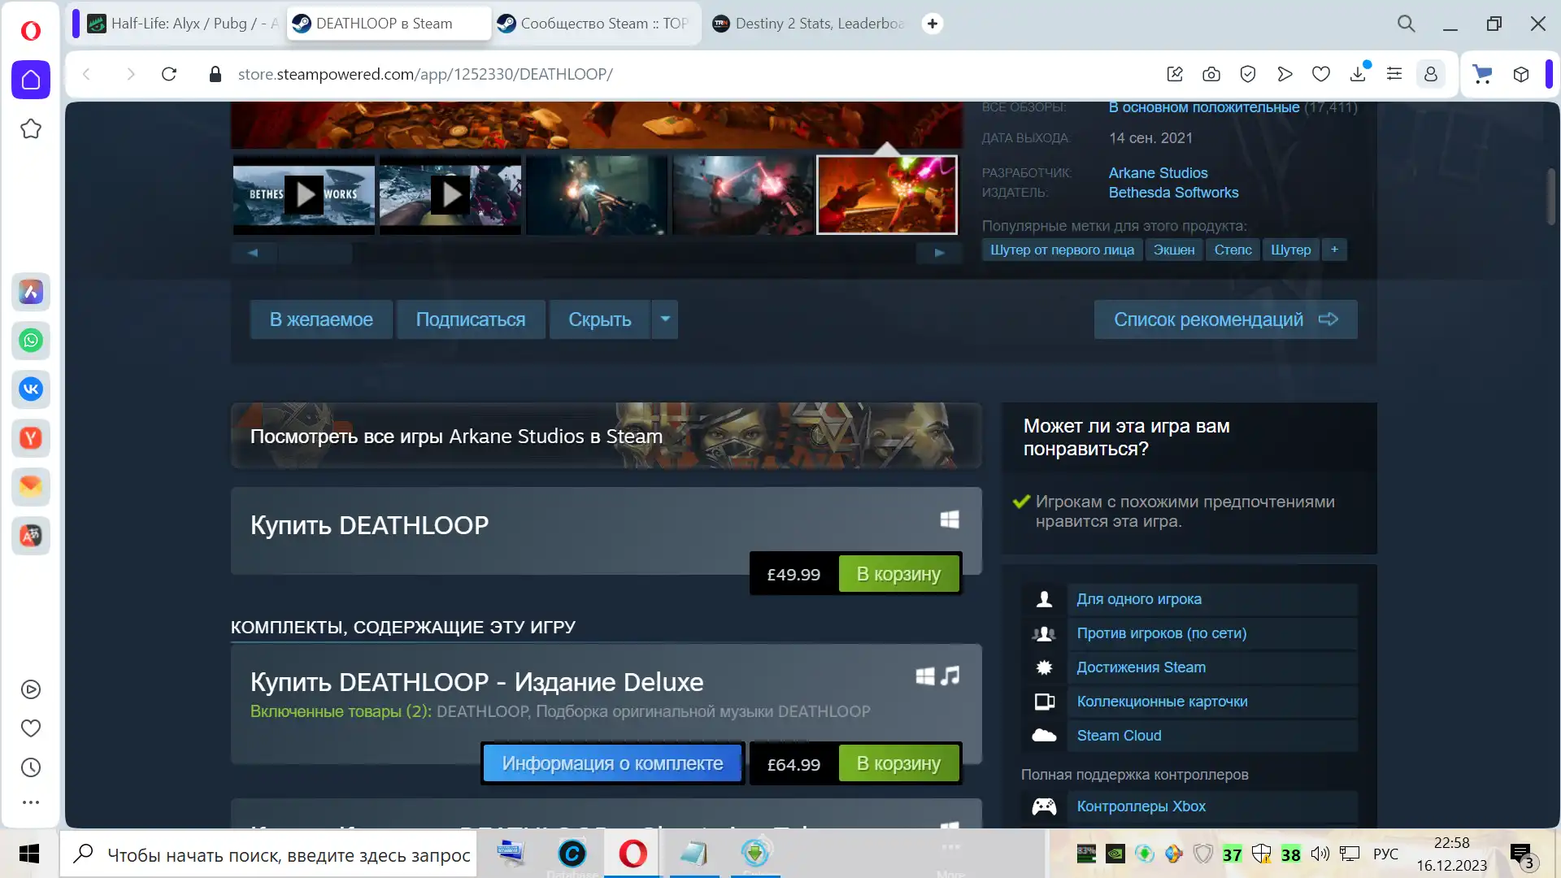Open the edit page pencil icon
1561x878 pixels.
pyautogui.click(x=1175, y=74)
